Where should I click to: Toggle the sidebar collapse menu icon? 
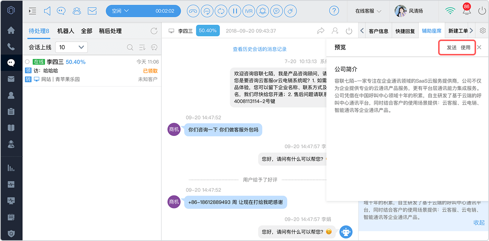[32, 11]
